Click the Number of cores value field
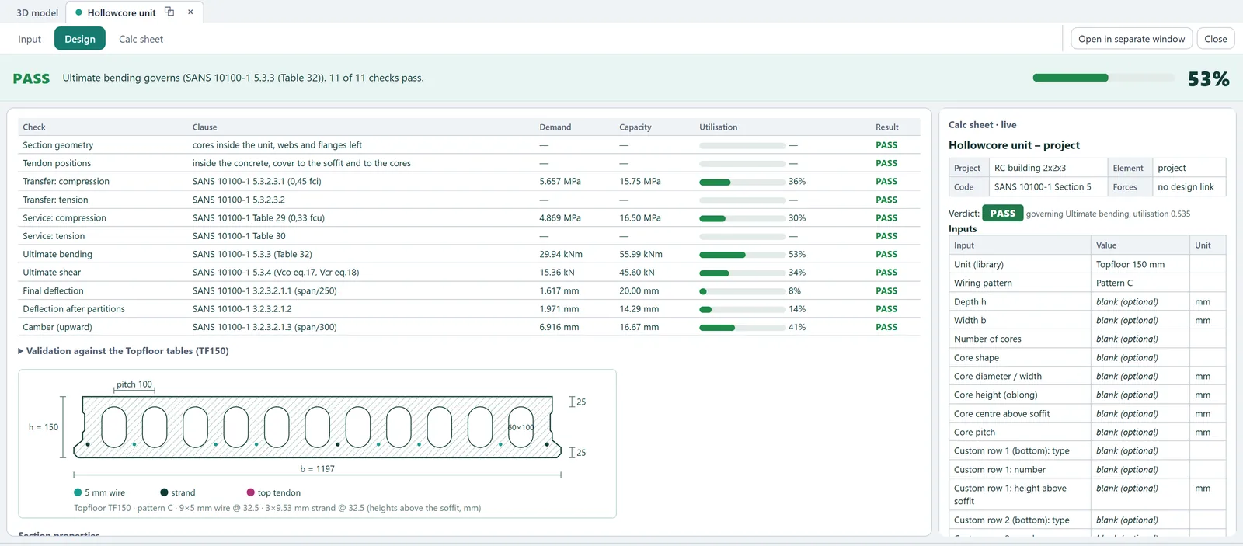This screenshot has width=1243, height=546. point(1140,339)
